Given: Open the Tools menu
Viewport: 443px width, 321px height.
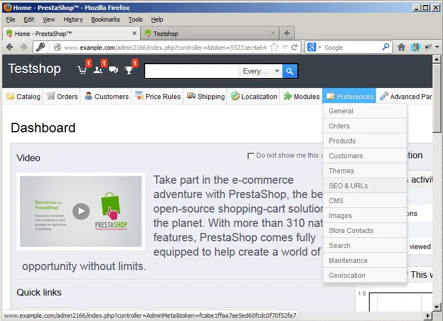Looking at the screenshot, I should pyautogui.click(x=135, y=19).
